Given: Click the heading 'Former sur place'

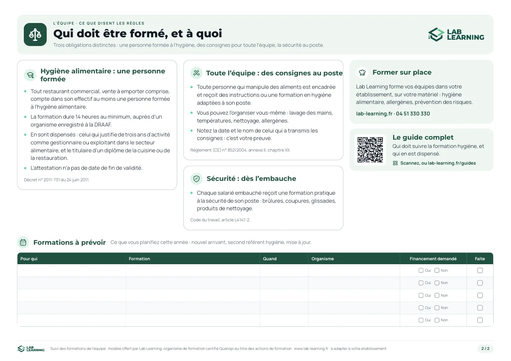Looking at the screenshot, I should tap(402, 73).
